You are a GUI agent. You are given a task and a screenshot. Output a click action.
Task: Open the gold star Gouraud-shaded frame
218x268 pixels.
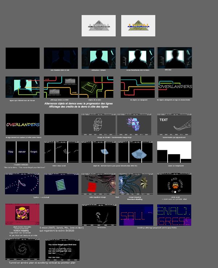(136, 184)
